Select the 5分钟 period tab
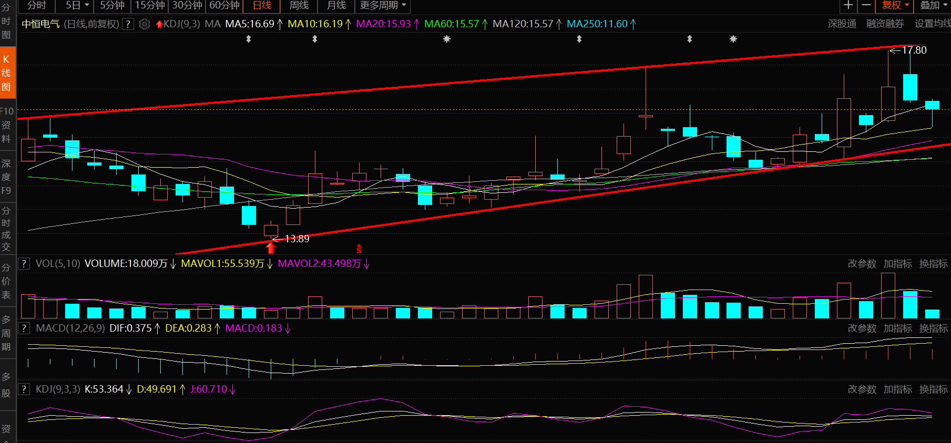 point(112,6)
